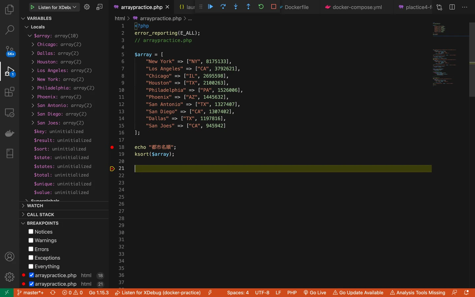Select the arraypractice.php editor tab
475x297 pixels.
click(x=142, y=7)
